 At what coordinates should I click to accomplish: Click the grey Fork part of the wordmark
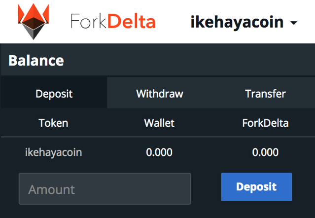pos(88,21)
